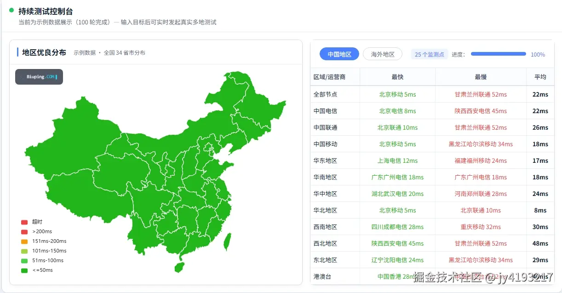Click 北京联通 10ms in 华北地区 row
Viewport: 562px width, 293px height.
tap(481, 210)
